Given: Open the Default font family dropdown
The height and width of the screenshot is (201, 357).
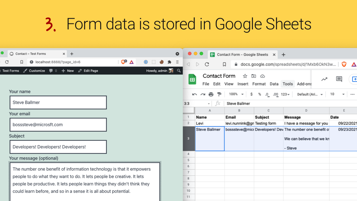Looking at the screenshot, I should pyautogui.click(x=310, y=95).
